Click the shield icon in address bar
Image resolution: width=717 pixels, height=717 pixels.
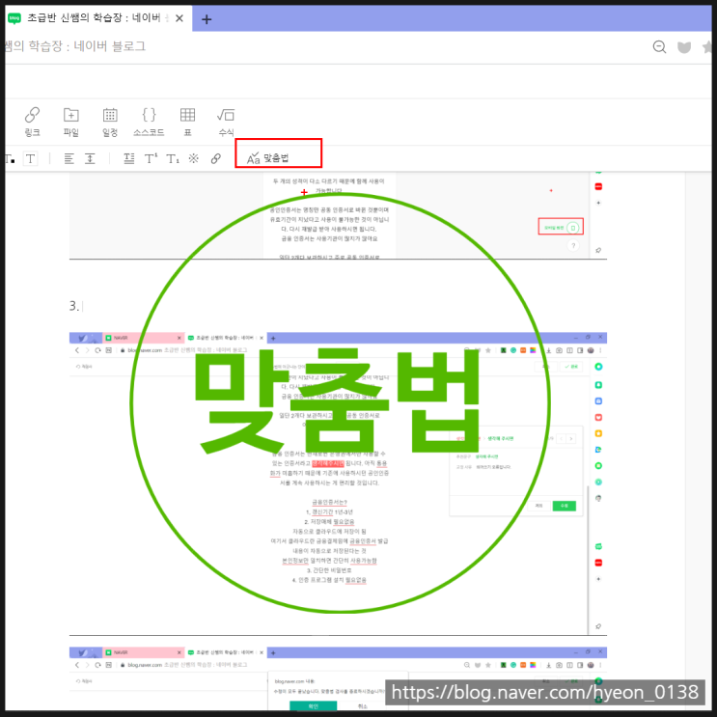click(684, 47)
